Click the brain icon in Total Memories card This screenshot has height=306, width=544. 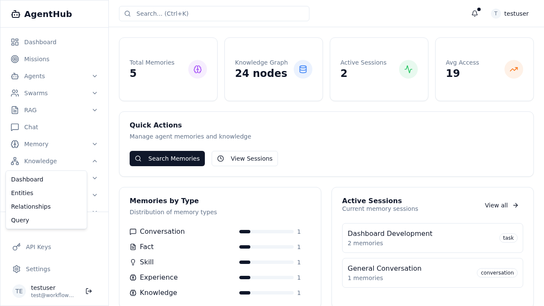198,69
